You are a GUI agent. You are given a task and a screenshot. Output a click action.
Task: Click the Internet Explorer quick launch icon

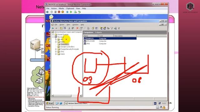pyautogui.click(x=61, y=104)
